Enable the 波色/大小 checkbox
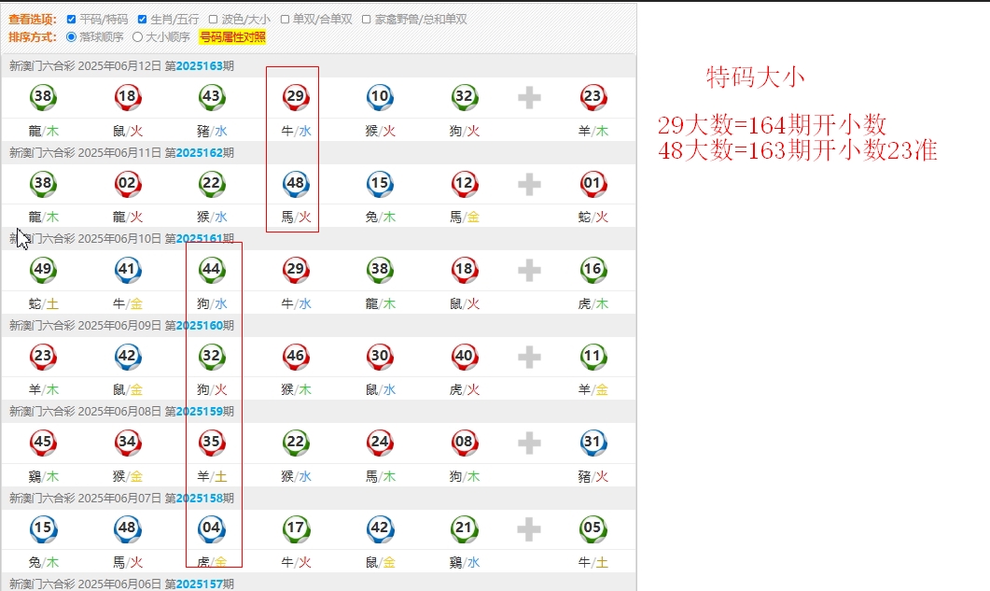Viewport: 990px width, 591px height. click(x=214, y=20)
